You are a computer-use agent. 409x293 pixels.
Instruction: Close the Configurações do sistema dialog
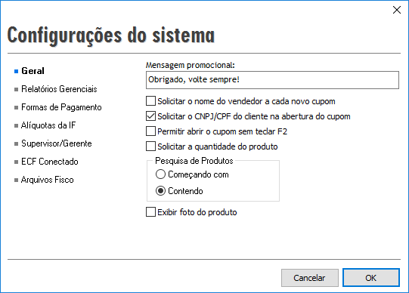click(397, 10)
